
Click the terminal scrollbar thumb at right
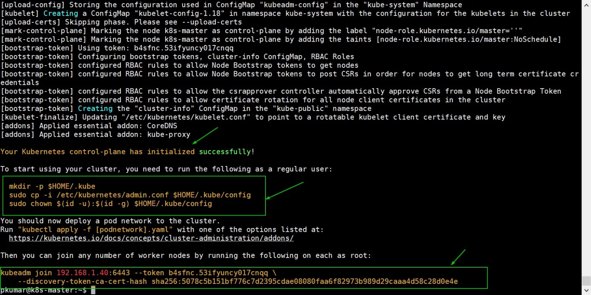tap(586, 280)
